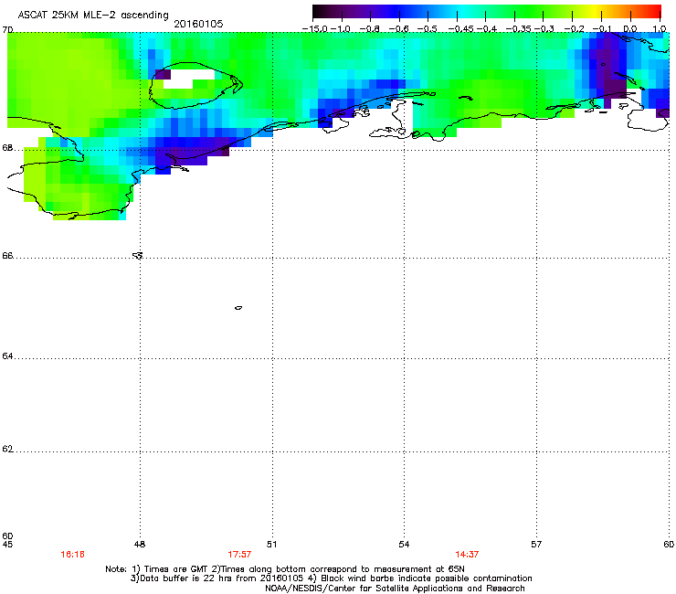Click the colorbar label -0.45

(x=461, y=29)
